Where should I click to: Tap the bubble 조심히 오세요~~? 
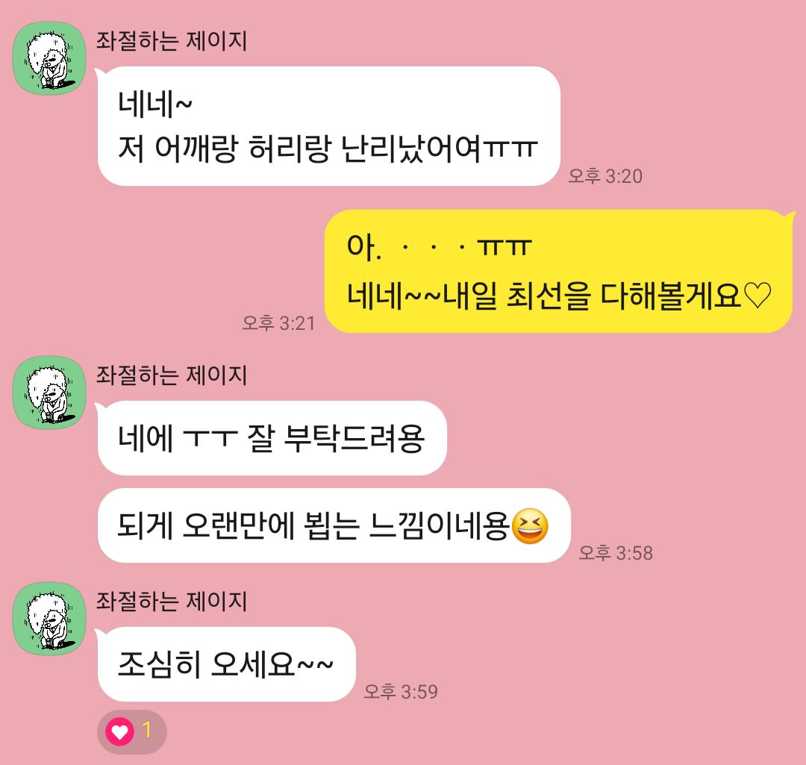point(227,664)
